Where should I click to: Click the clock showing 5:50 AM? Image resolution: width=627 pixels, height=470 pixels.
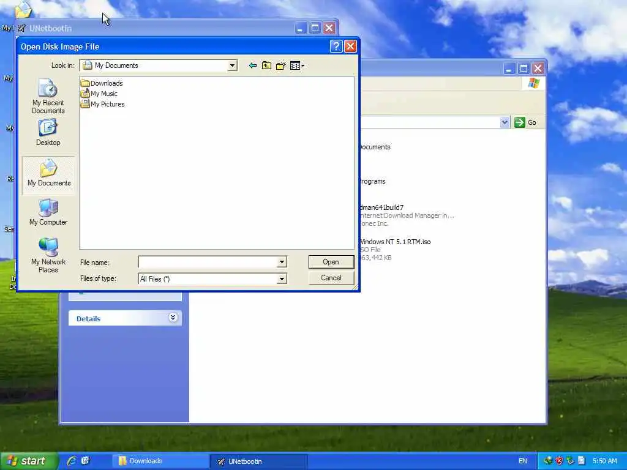click(x=604, y=461)
